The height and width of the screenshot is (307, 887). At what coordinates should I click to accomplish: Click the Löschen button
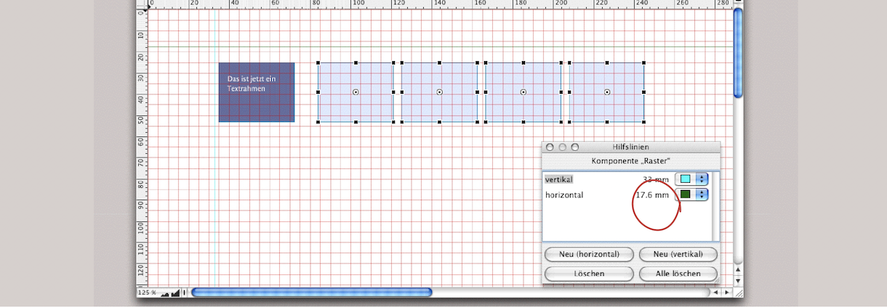[589, 274]
